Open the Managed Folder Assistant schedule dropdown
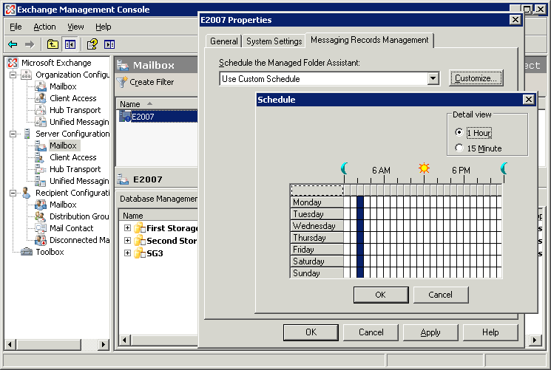 click(433, 78)
